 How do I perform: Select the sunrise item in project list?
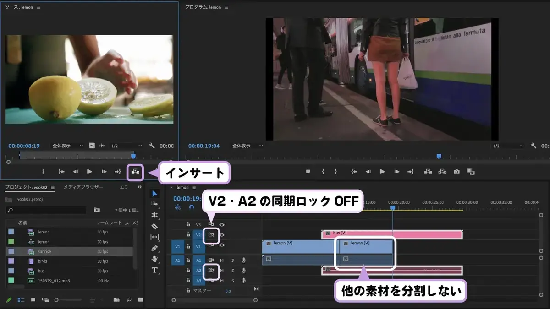coord(70,251)
